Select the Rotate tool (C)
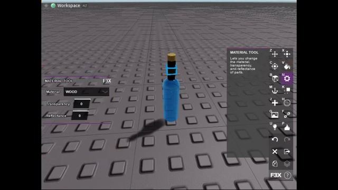This screenshot has height=190, width=338. tap(275, 66)
